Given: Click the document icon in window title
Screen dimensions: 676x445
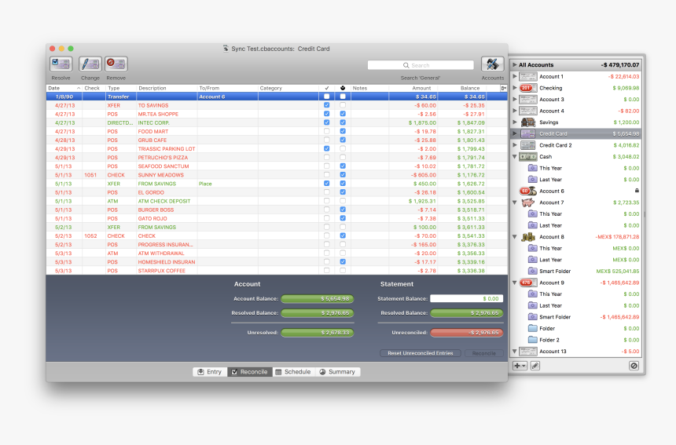Looking at the screenshot, I should pyautogui.click(x=226, y=49).
